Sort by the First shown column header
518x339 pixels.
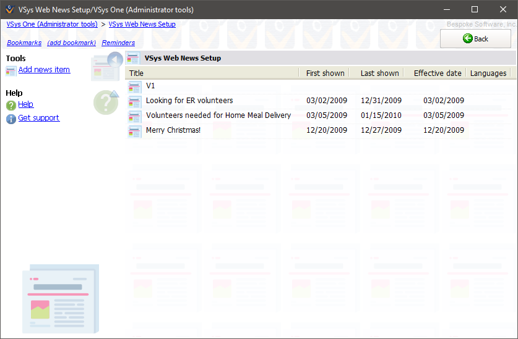[x=325, y=73]
